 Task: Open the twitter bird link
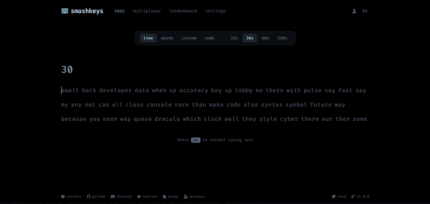click(x=147, y=196)
